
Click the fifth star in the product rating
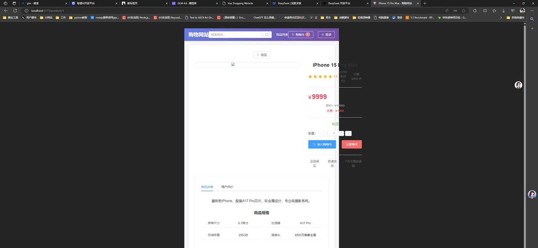point(330,76)
